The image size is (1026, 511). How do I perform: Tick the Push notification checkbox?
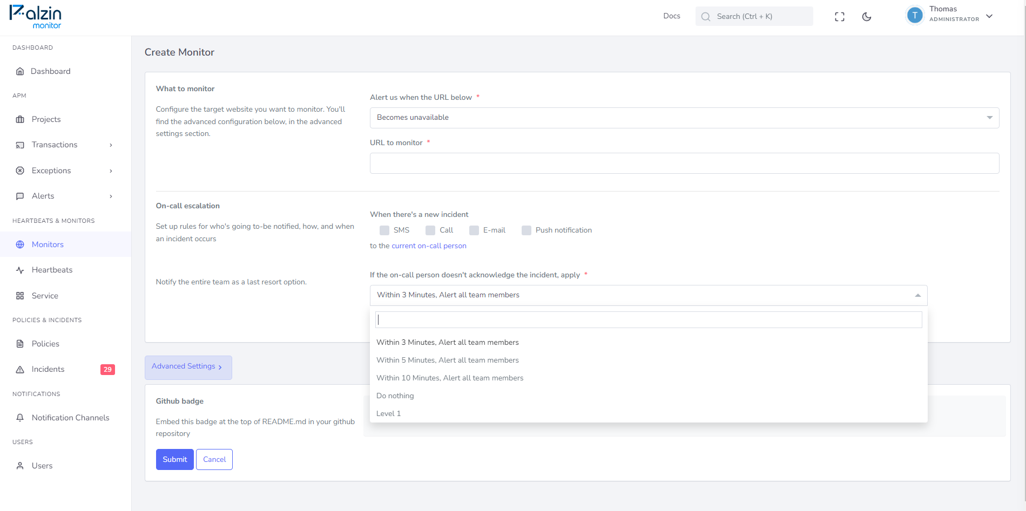(526, 230)
